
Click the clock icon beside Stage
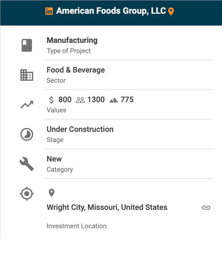[x=27, y=135]
